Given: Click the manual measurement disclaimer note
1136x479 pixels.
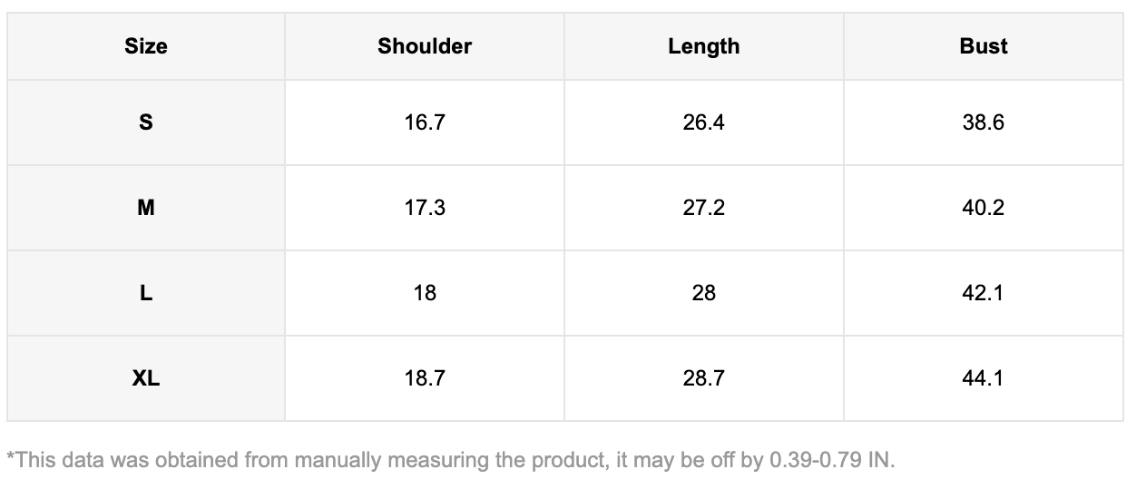Looking at the screenshot, I should coord(451,459).
